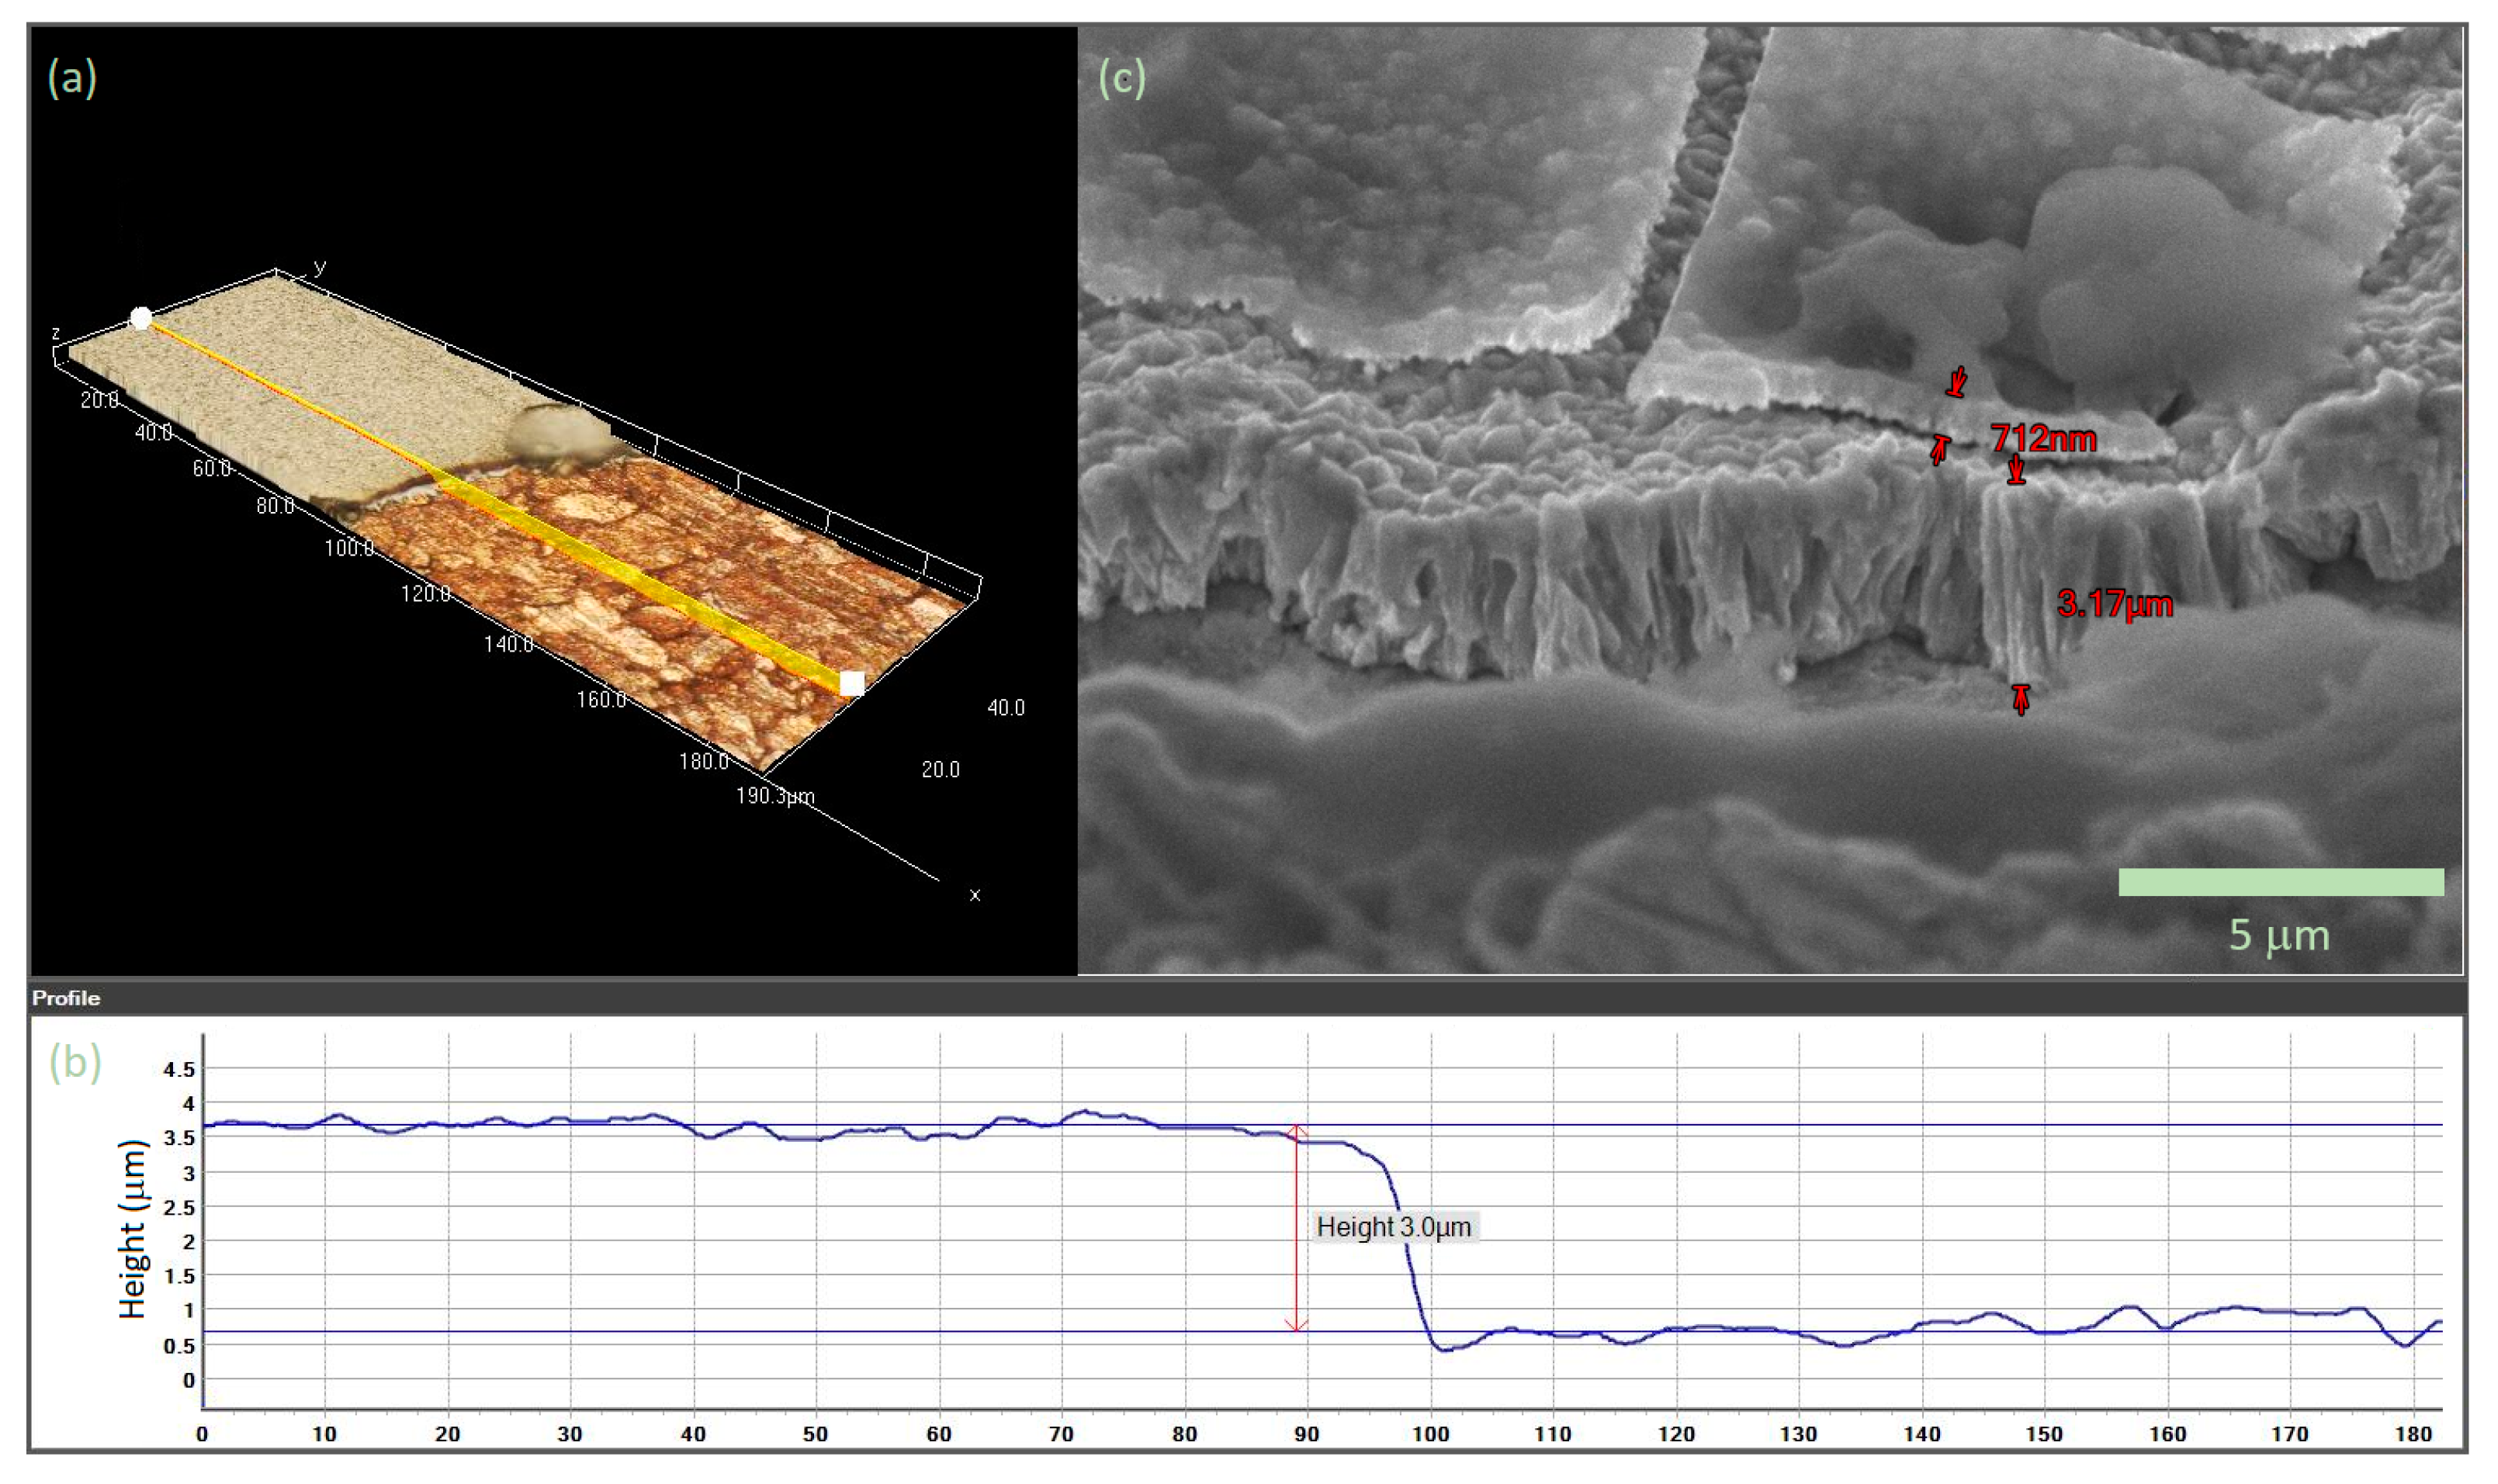Click the bottom red arrow below 3.17µm
The image size is (2498, 1484).
click(2021, 699)
